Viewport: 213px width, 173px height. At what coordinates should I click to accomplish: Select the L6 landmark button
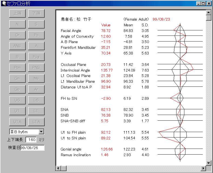click(x=36, y=100)
